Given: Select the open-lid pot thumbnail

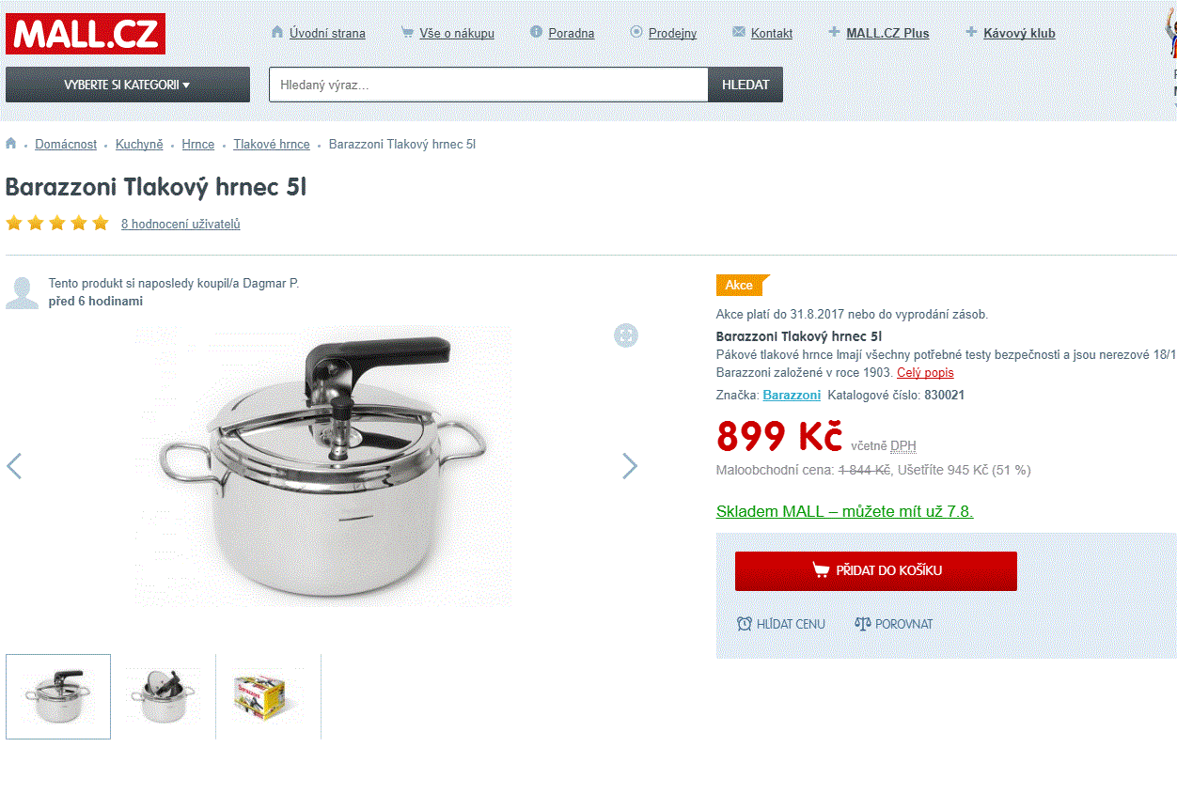Looking at the screenshot, I should click(x=164, y=696).
